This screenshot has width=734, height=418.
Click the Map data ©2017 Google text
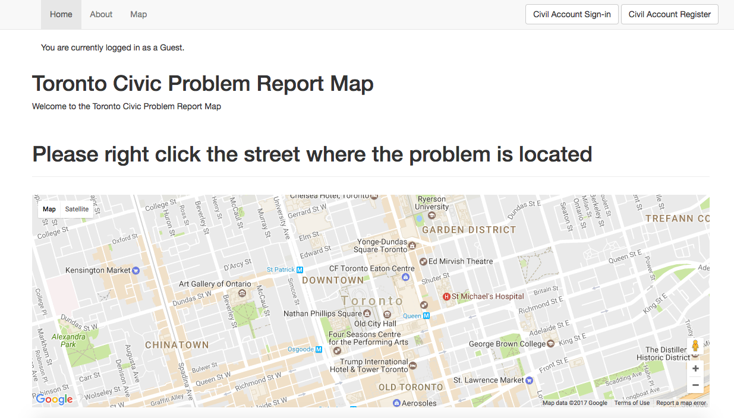coord(575,403)
